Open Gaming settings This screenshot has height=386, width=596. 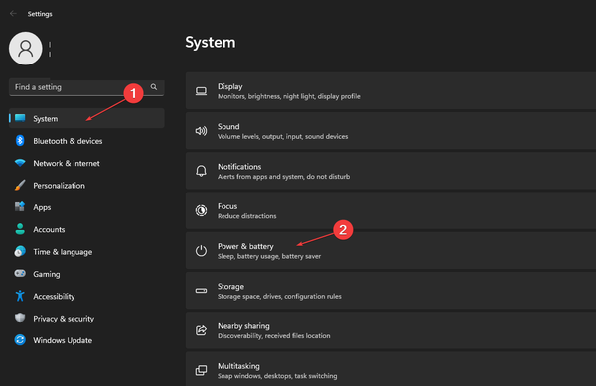coord(86,274)
